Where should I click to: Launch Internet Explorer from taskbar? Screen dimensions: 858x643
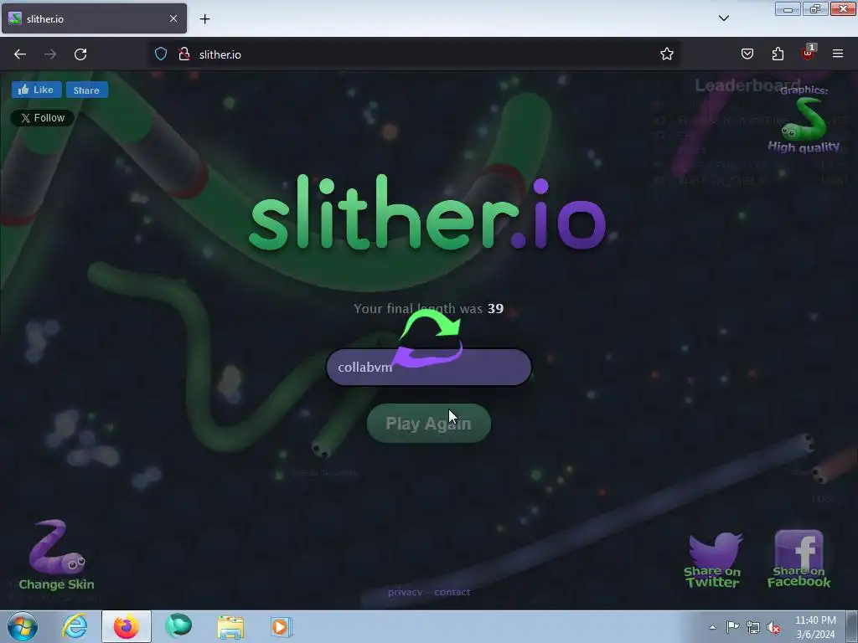click(x=75, y=626)
